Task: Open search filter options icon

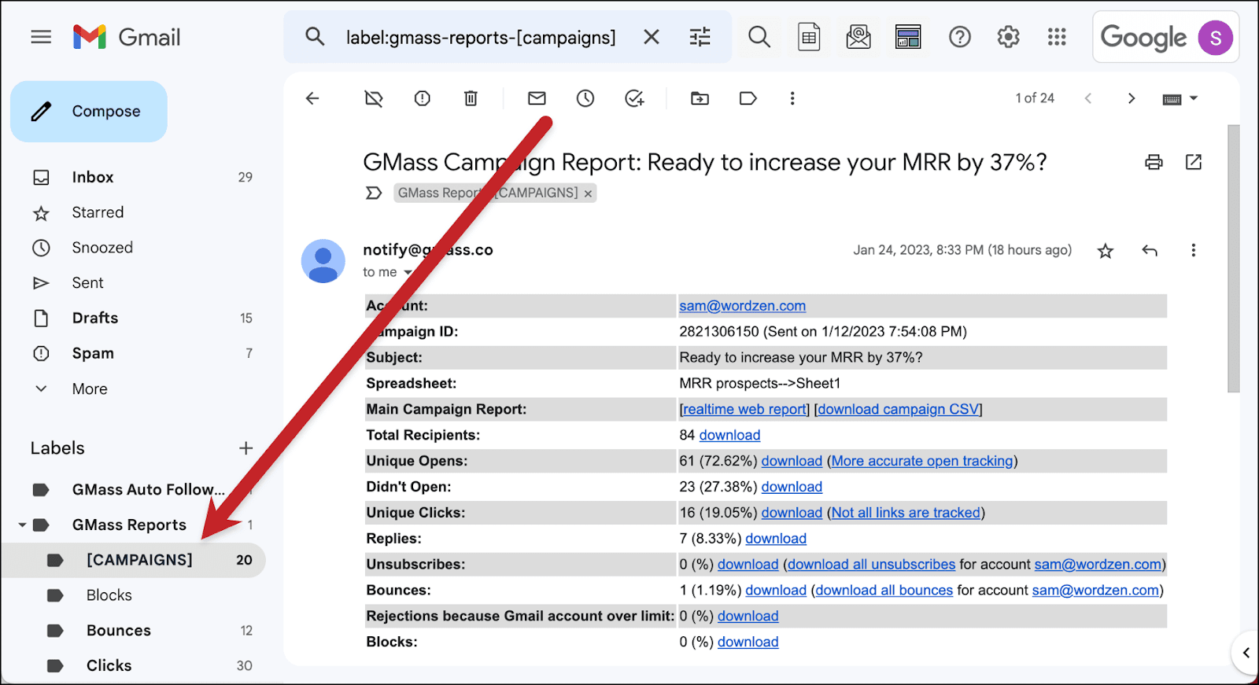Action: coord(700,37)
